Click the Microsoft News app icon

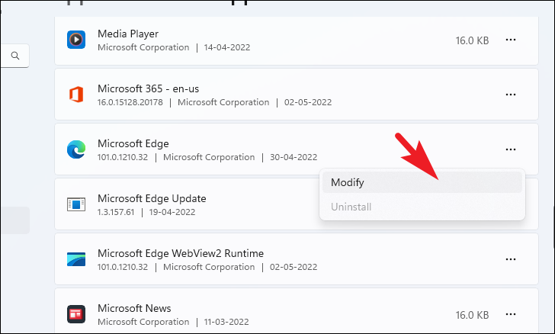76,314
